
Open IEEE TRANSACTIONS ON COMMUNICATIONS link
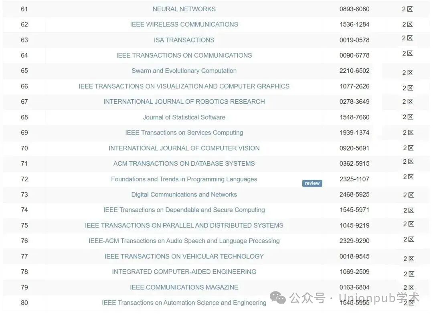tap(184, 55)
